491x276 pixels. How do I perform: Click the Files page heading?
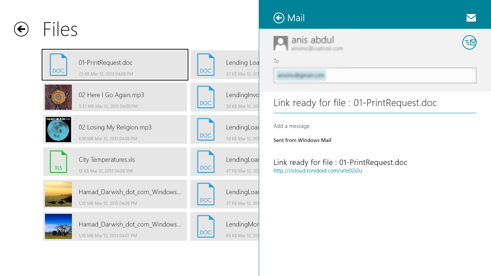pos(60,29)
